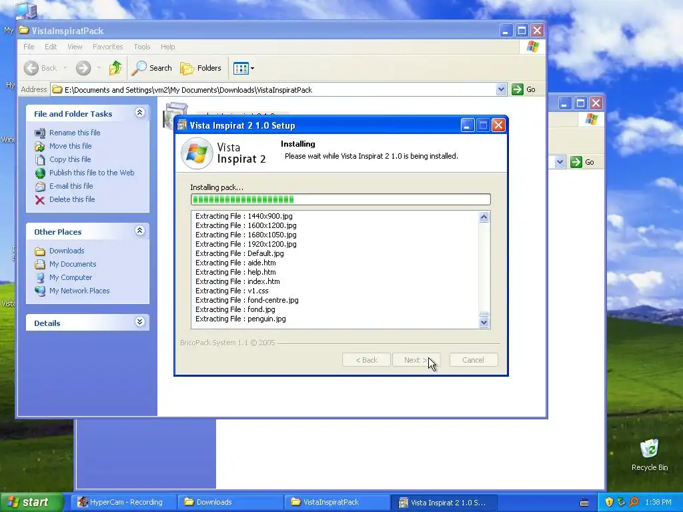Open My Computer in Other Places
Screen dimensions: 683x512
pos(71,277)
